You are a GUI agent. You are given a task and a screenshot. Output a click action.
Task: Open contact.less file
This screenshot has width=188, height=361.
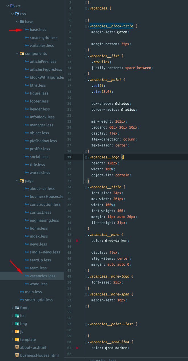coord(41,212)
